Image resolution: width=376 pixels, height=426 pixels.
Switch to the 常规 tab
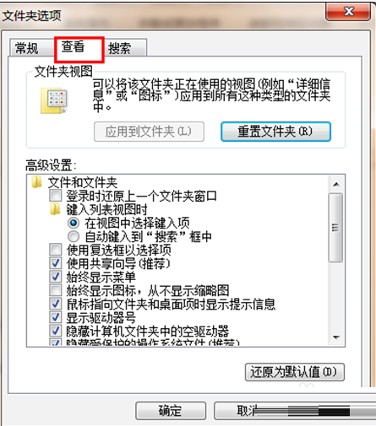coord(26,48)
